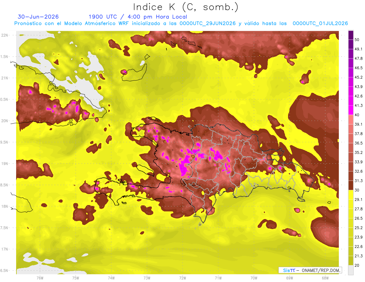Click the colorbar value 37.8
The width and height of the screenshot is (365, 282).
(359, 134)
